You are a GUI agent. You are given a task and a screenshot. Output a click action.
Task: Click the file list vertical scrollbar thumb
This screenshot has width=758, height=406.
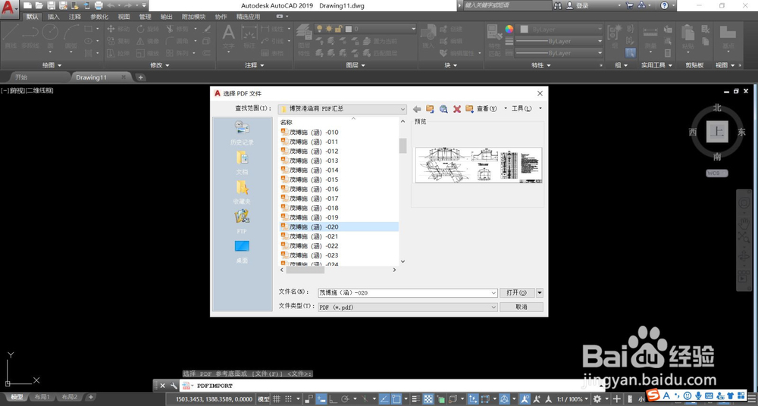(402, 145)
